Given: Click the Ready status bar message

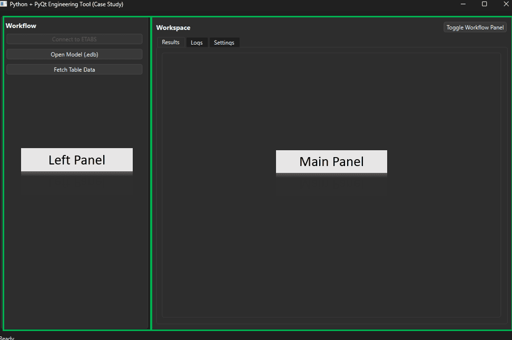Looking at the screenshot, I should 7,338.
